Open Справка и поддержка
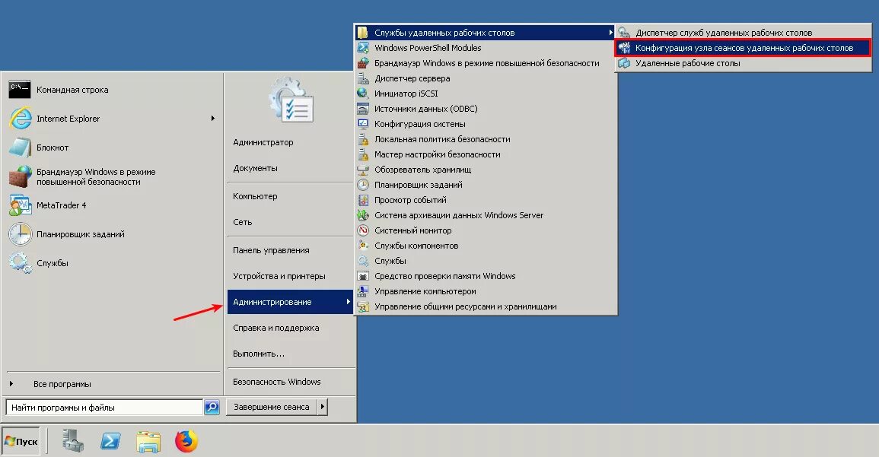The height and width of the screenshot is (457, 879). [x=275, y=328]
